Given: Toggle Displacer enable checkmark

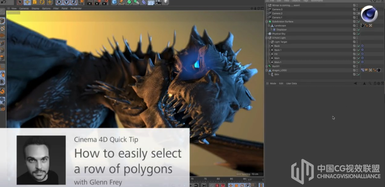Looking at the screenshot, I should pos(359,30).
